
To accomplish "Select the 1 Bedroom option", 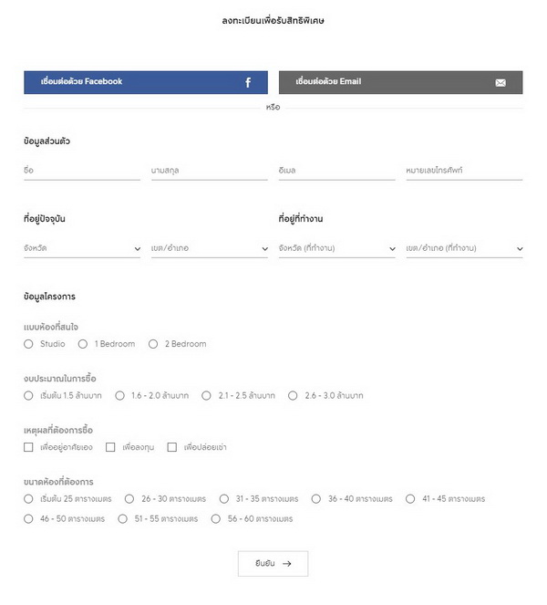I will (x=83, y=344).
